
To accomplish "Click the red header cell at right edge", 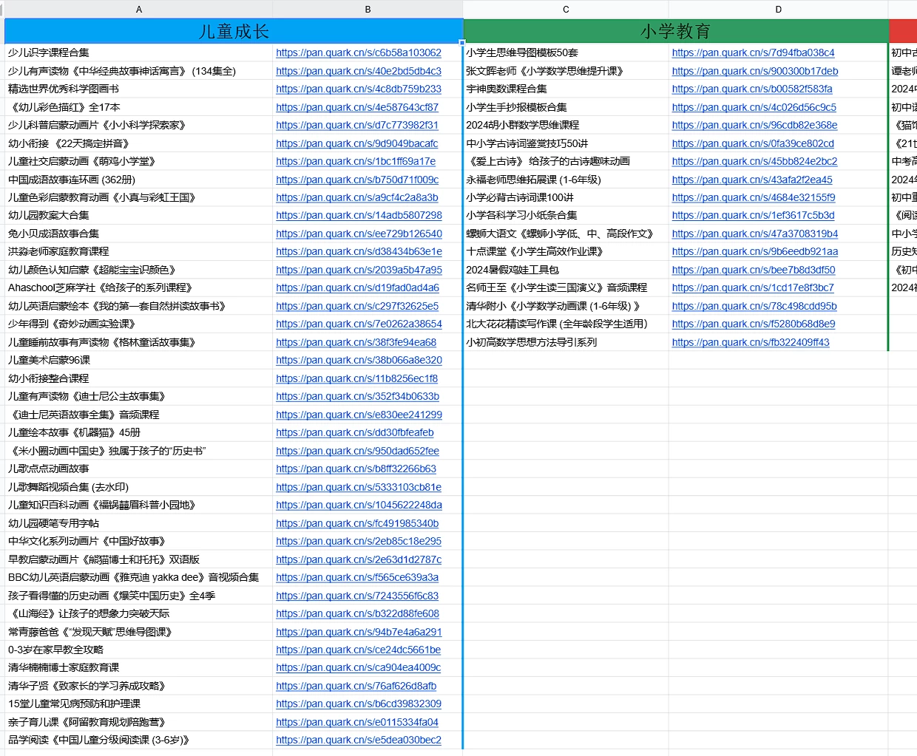I will (x=903, y=31).
